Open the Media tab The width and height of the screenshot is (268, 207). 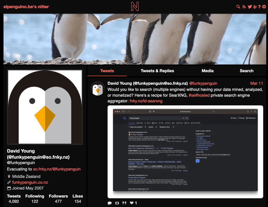(x=208, y=71)
